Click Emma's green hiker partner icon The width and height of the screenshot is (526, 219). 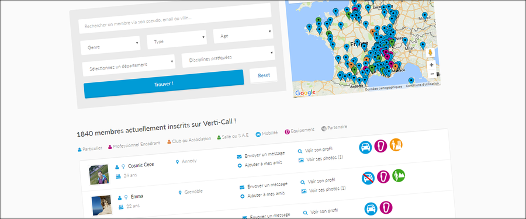point(398,175)
